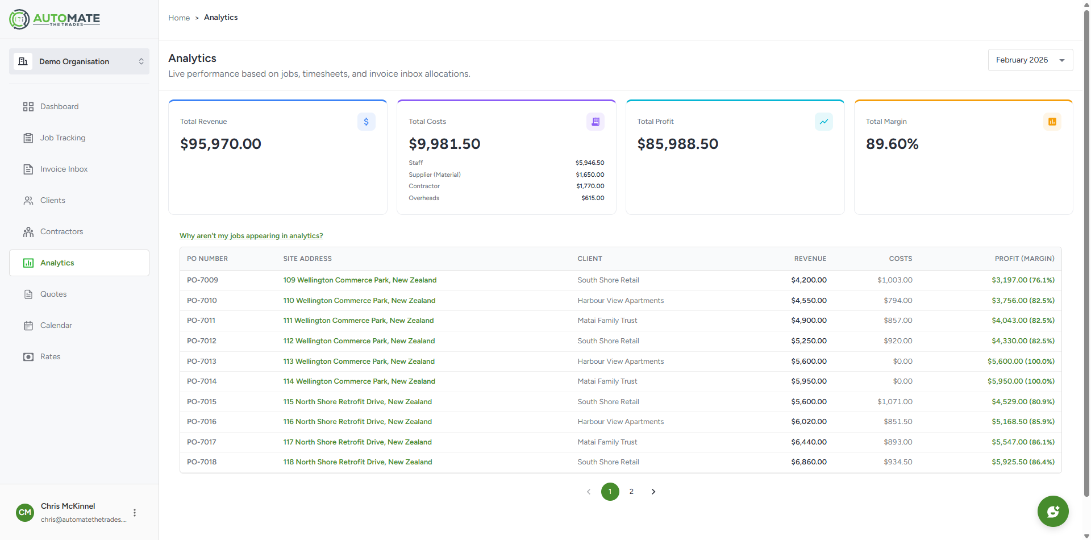This screenshot has height=540, width=1091.
Task: Open the Contractors page
Action: coord(61,231)
